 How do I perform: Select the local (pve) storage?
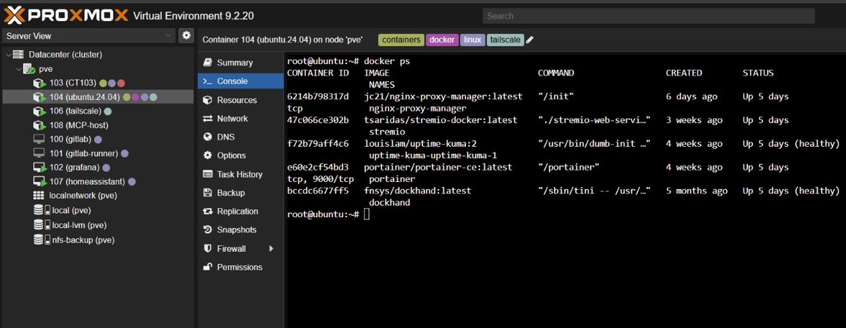pyautogui.click(x=97, y=210)
